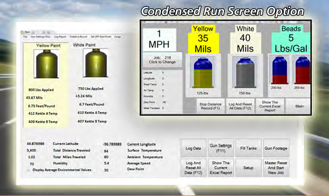Click the 125-lbs yellow tank gauge
This screenshot has height=196, width=329.
(x=203, y=73)
